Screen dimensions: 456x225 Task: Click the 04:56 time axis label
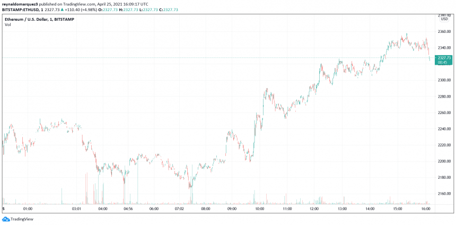[x=128, y=210]
